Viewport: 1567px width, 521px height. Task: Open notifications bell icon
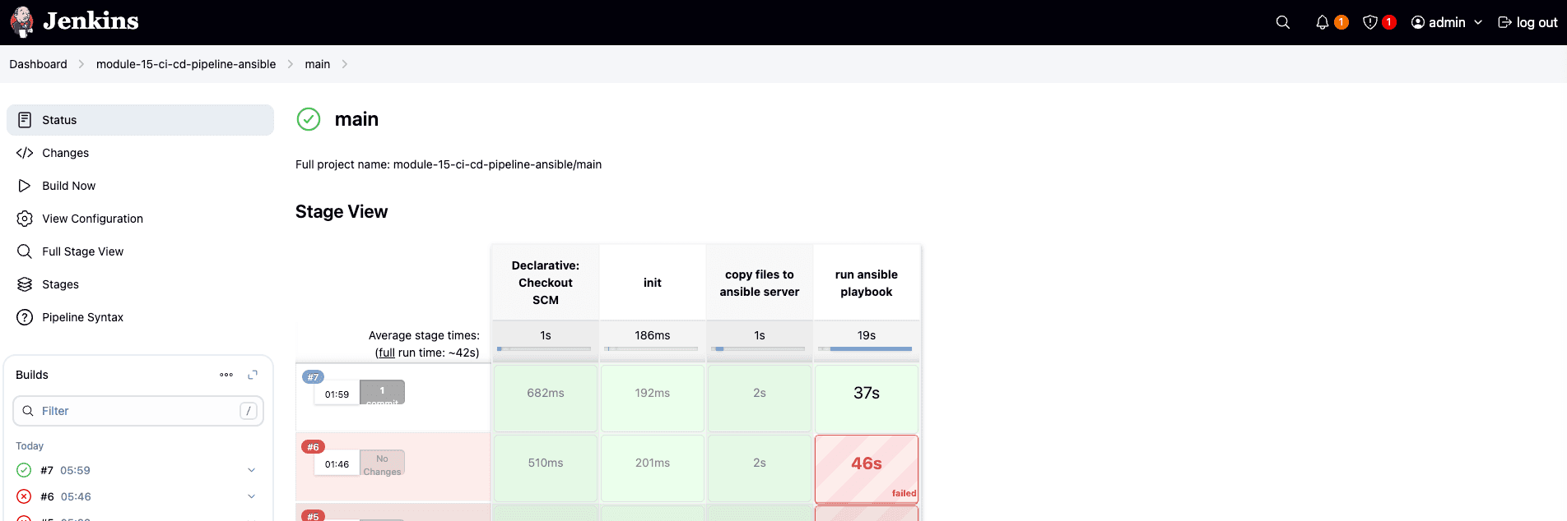(x=1322, y=22)
